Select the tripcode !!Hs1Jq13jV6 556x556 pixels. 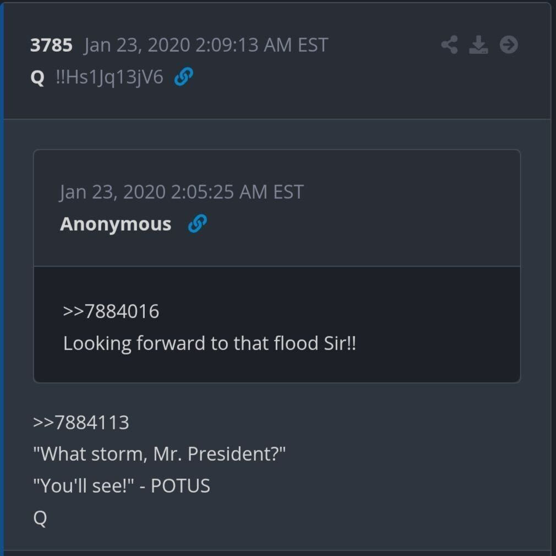[110, 78]
